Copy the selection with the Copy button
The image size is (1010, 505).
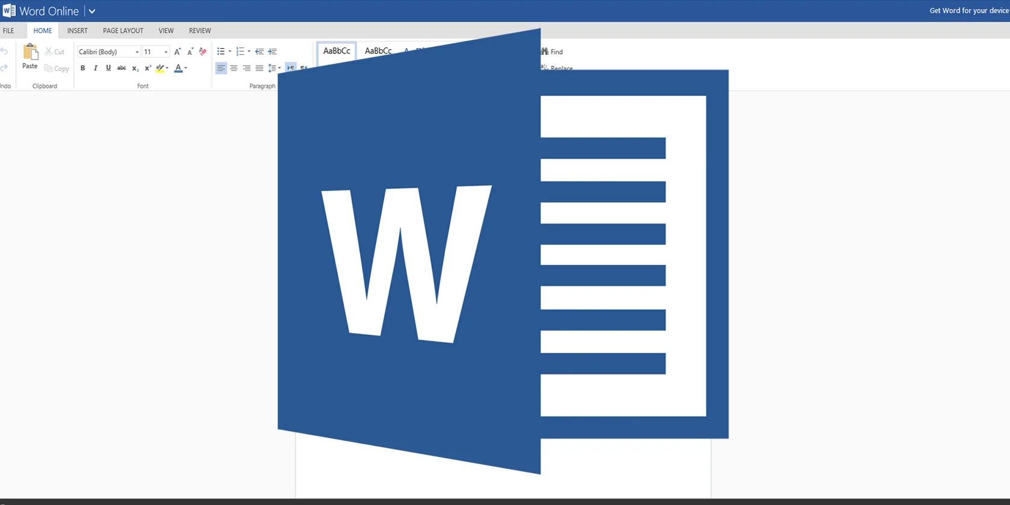tap(57, 69)
